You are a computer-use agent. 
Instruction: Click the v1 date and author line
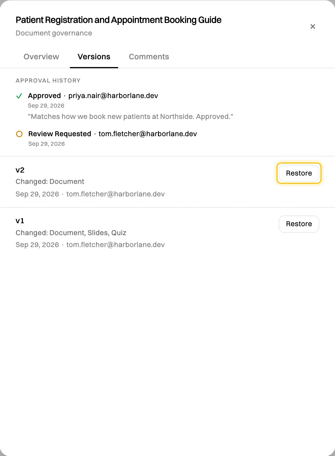coord(90,245)
